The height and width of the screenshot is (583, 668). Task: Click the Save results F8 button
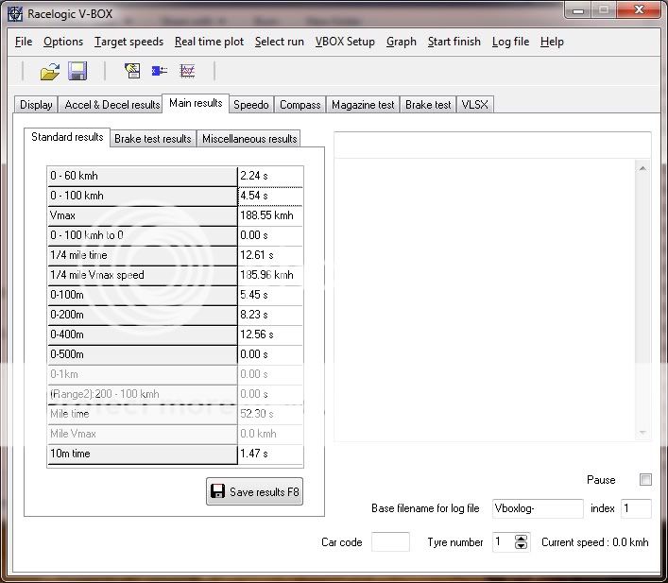(x=255, y=491)
